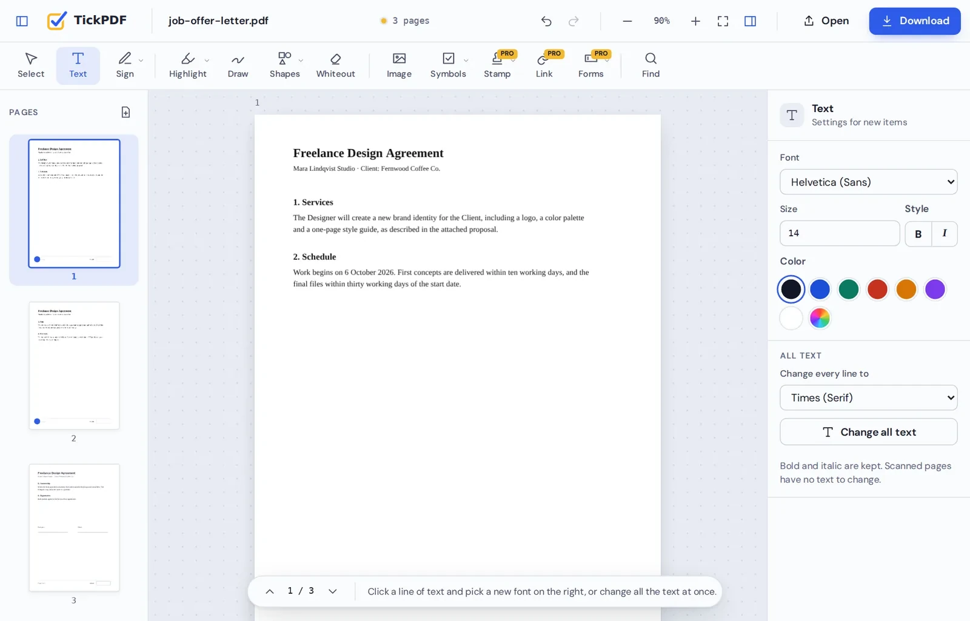Click Change all text button
970x621 pixels.
(x=868, y=432)
